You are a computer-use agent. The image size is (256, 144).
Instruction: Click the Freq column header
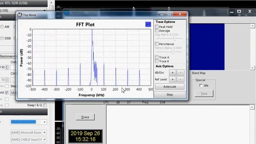click(145, 102)
